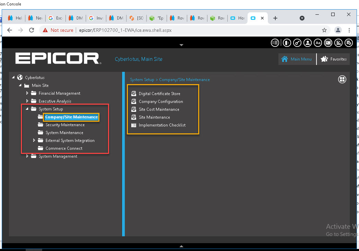The height and width of the screenshot is (251, 359).
Task: Expand the Executive Analysis node
Action: 27,101
